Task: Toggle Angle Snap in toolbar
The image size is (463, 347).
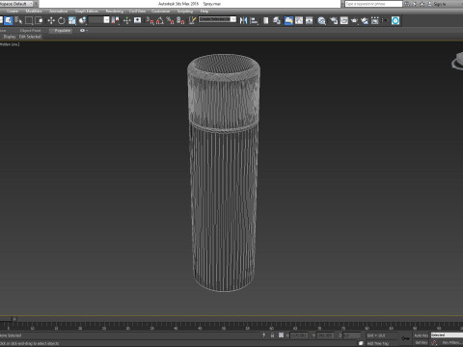Action: (x=160, y=21)
